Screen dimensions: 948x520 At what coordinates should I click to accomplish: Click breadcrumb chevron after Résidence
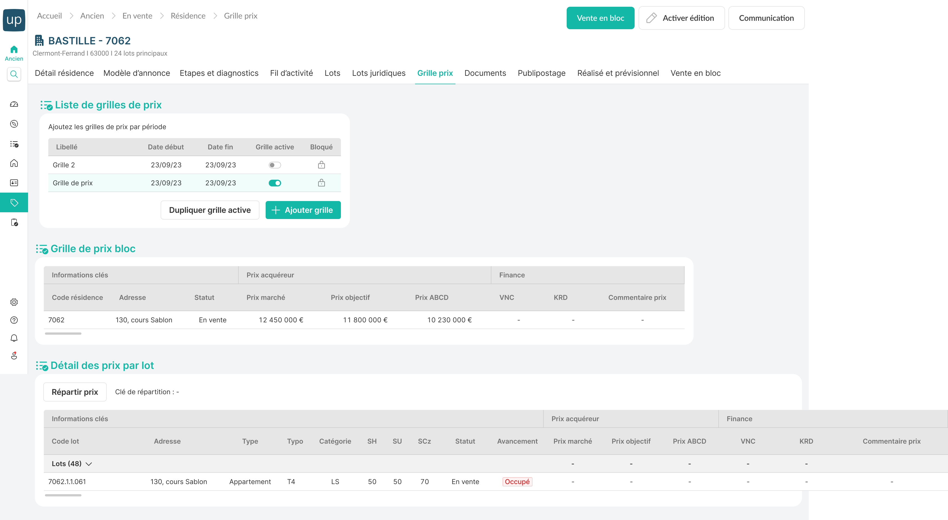point(215,16)
